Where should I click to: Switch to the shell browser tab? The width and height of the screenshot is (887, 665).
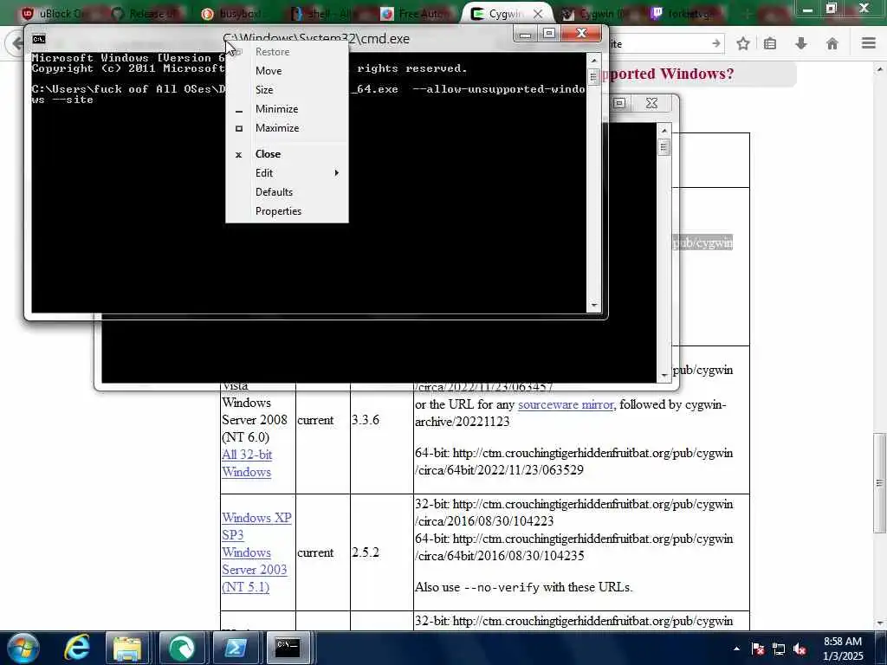[x=326, y=14]
